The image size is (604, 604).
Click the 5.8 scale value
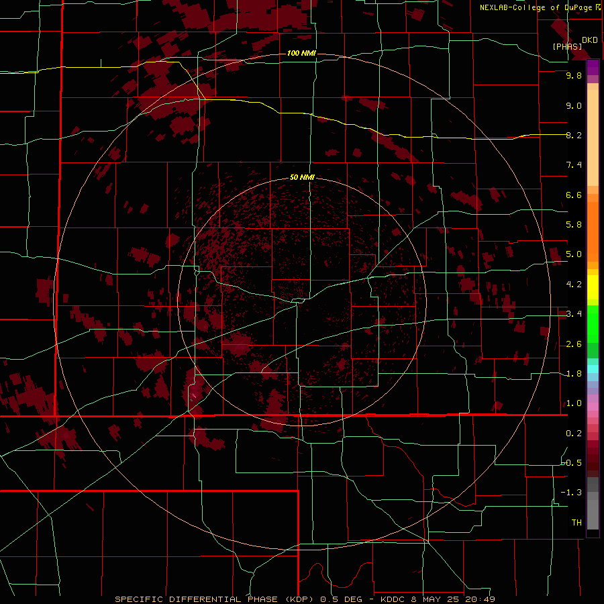574,224
